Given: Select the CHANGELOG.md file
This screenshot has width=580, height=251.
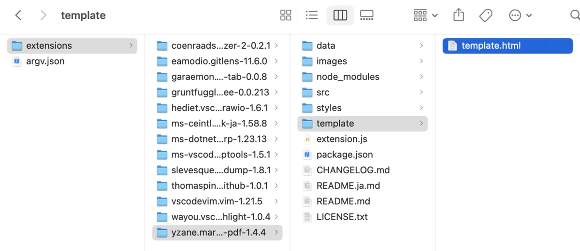Looking at the screenshot, I should click(x=362, y=170).
